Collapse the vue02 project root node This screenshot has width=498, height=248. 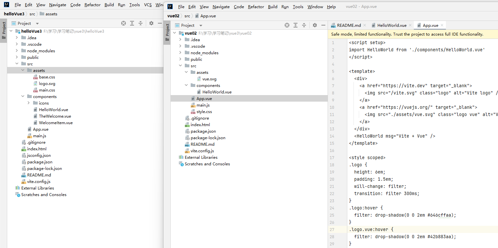pos(174,33)
